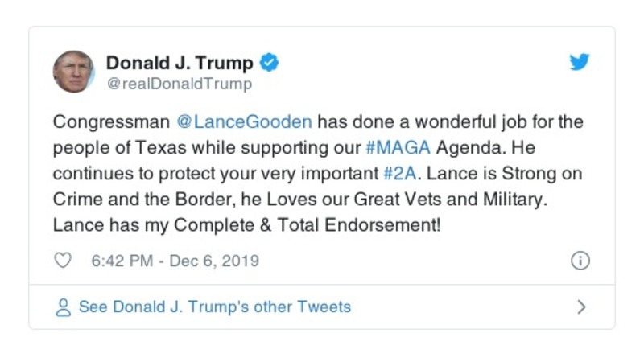Expand the right chevron arrow in the footer
Viewport: 644px width, 358px height.
click(x=581, y=307)
